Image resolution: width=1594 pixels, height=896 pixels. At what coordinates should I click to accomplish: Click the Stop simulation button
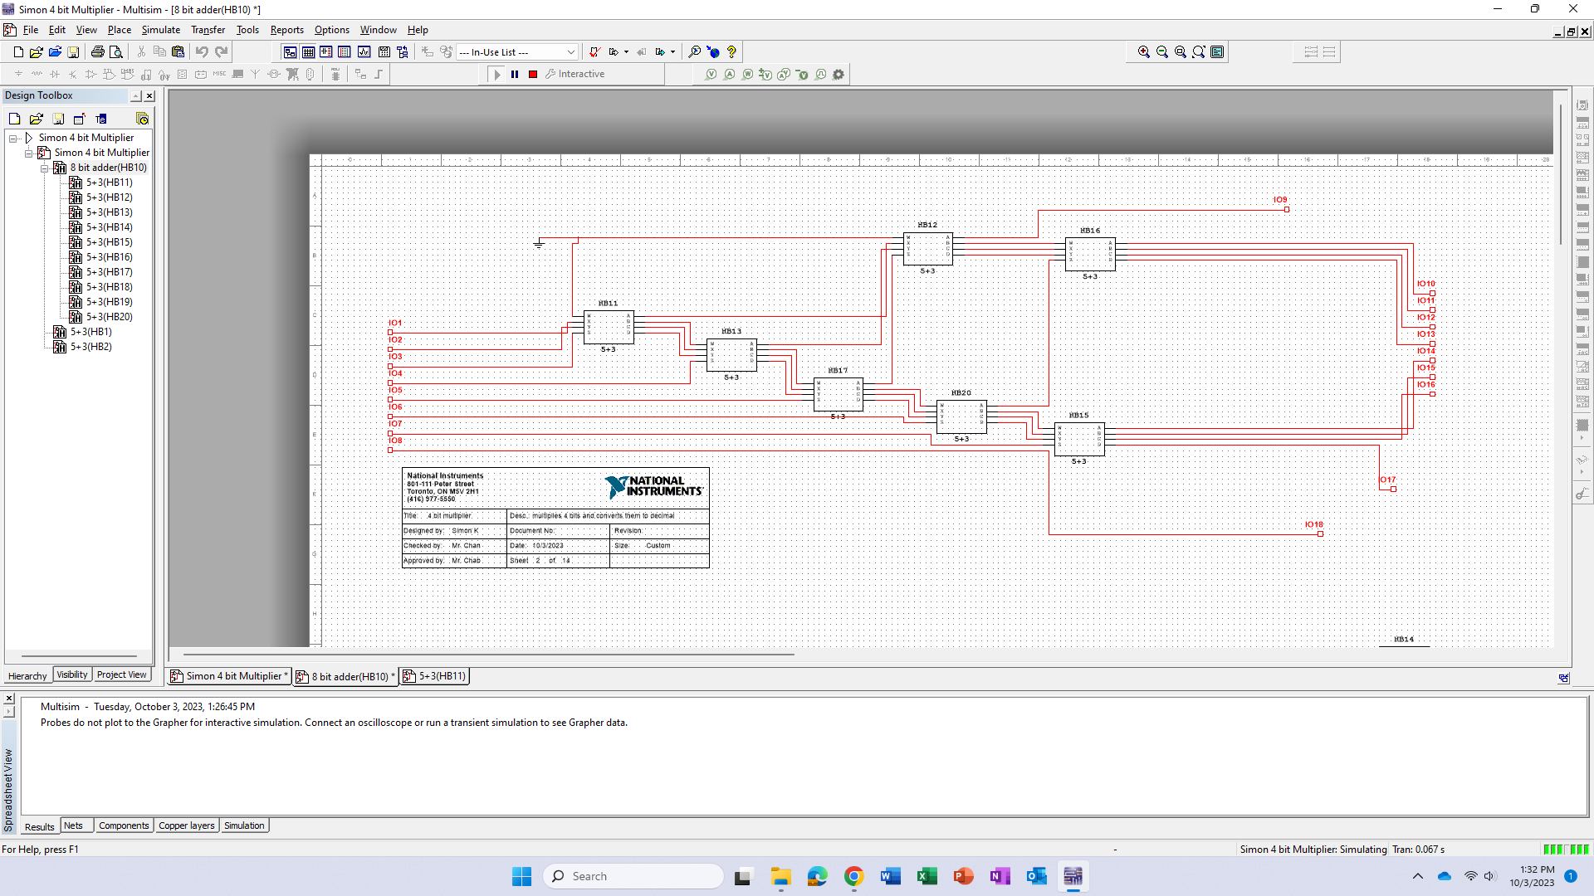pyautogui.click(x=532, y=73)
